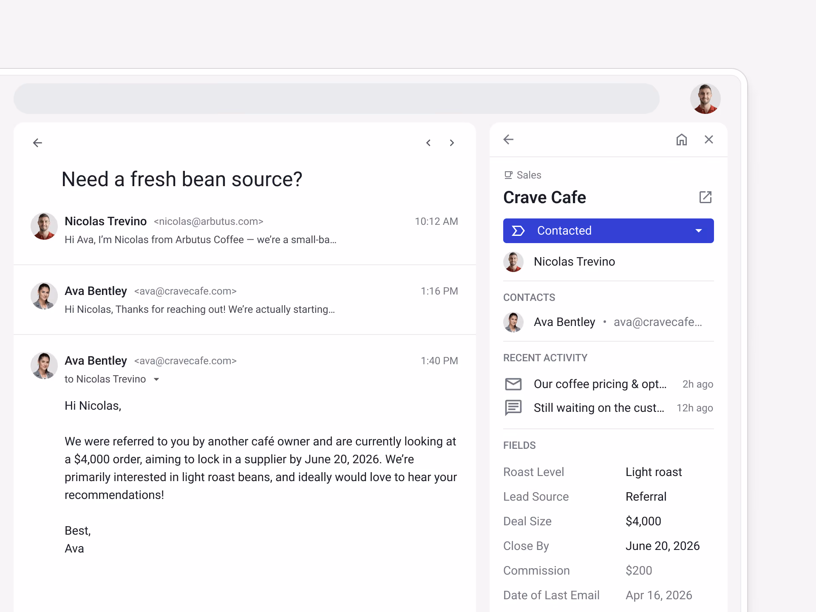
Task: Click the envelope icon in recent activity
Action: click(x=513, y=384)
